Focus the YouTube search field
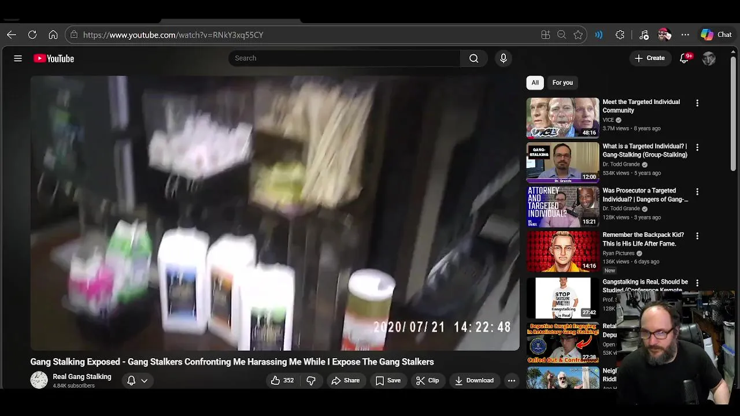The width and height of the screenshot is (740, 416). click(x=345, y=58)
